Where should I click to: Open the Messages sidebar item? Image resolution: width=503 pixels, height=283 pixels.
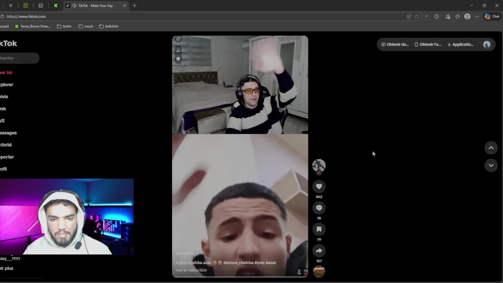click(x=8, y=133)
